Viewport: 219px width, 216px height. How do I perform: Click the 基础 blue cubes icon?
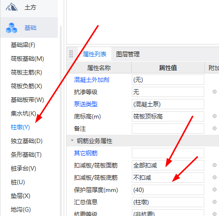point(11,28)
